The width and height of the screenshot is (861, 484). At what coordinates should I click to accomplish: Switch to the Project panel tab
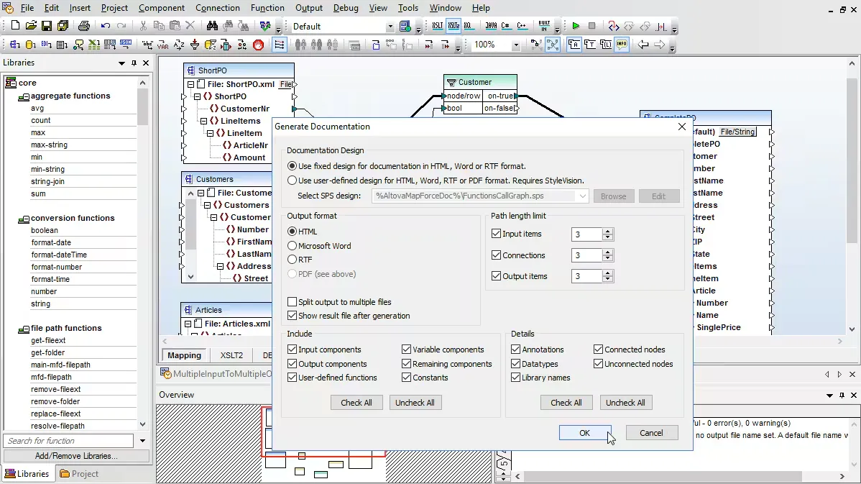[x=79, y=473]
